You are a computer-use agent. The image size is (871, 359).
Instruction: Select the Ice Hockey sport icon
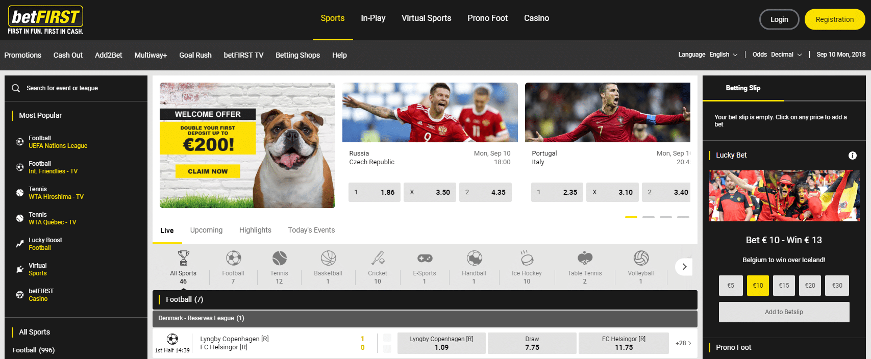[x=527, y=259]
